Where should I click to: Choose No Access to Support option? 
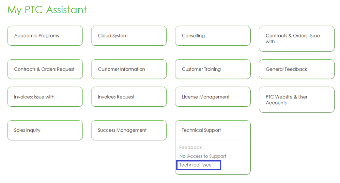202,156
